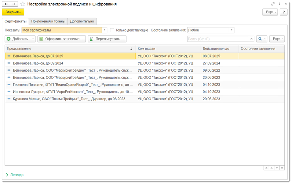
Task: Add window to favorites with star icon
Action: click(x=23, y=4)
